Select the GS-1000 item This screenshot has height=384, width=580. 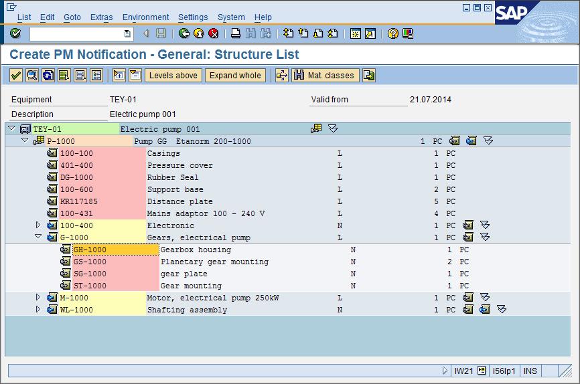point(115,262)
